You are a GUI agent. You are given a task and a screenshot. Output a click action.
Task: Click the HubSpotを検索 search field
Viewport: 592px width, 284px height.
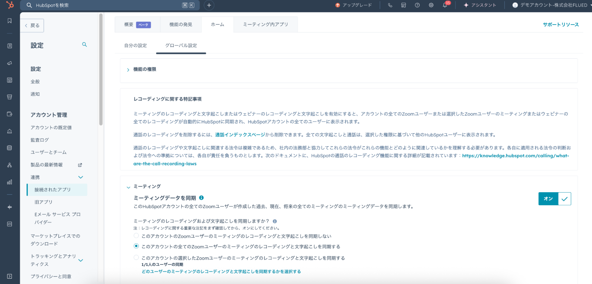(107, 5)
